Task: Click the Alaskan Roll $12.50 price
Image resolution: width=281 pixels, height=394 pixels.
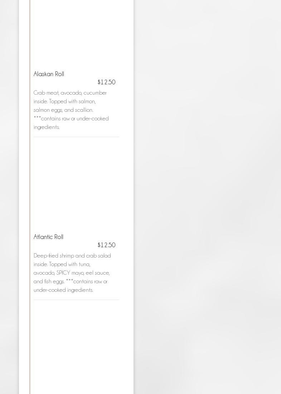Action: (x=106, y=82)
